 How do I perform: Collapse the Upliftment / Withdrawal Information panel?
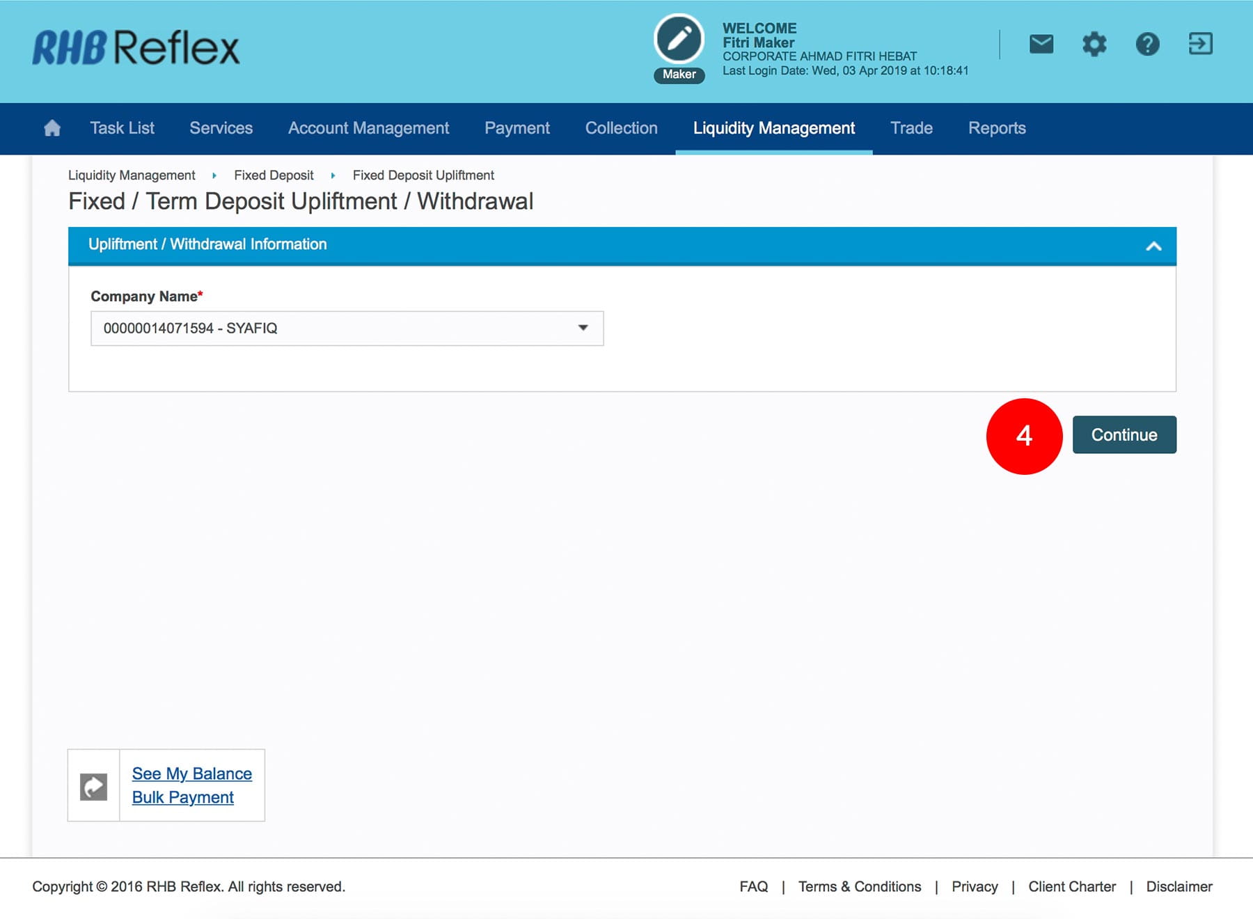pyautogui.click(x=1153, y=246)
